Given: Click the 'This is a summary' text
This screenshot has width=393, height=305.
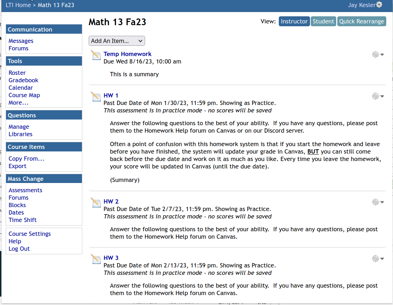Looking at the screenshot, I should tap(134, 74).
